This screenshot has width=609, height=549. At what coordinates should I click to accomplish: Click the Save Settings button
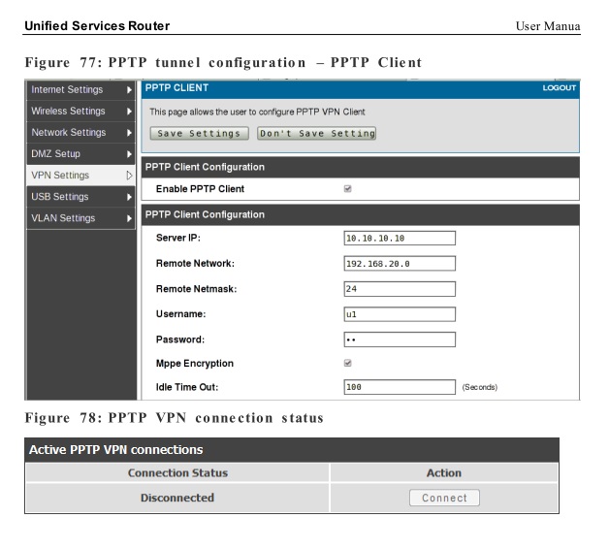click(199, 134)
